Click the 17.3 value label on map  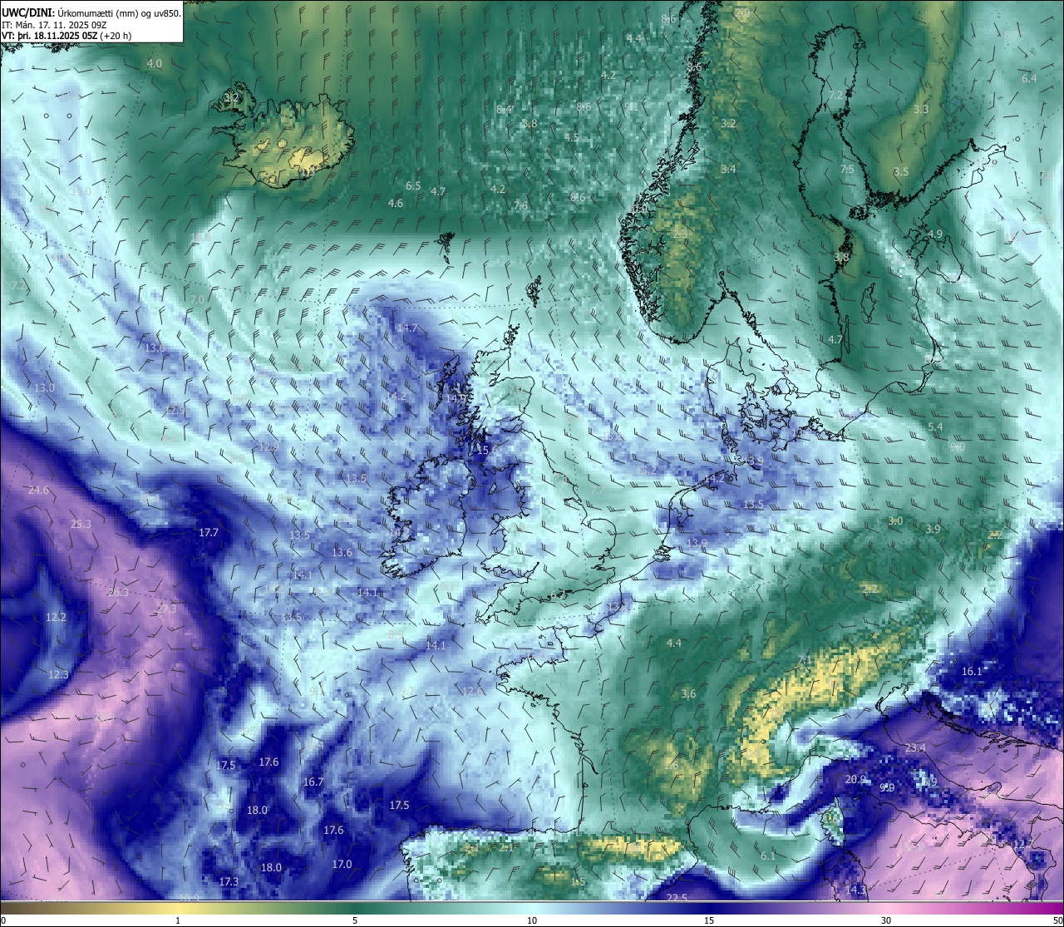(x=229, y=881)
